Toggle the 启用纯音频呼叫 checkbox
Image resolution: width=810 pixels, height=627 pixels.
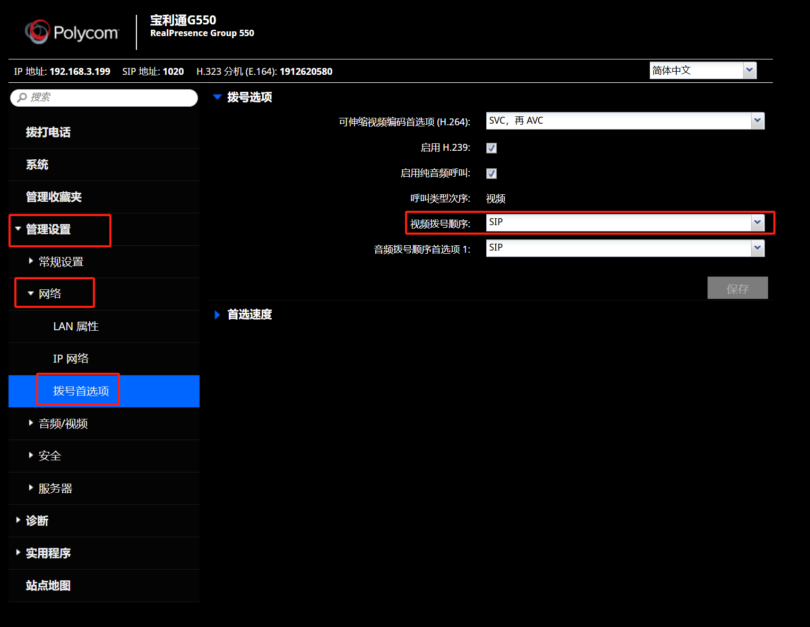492,174
